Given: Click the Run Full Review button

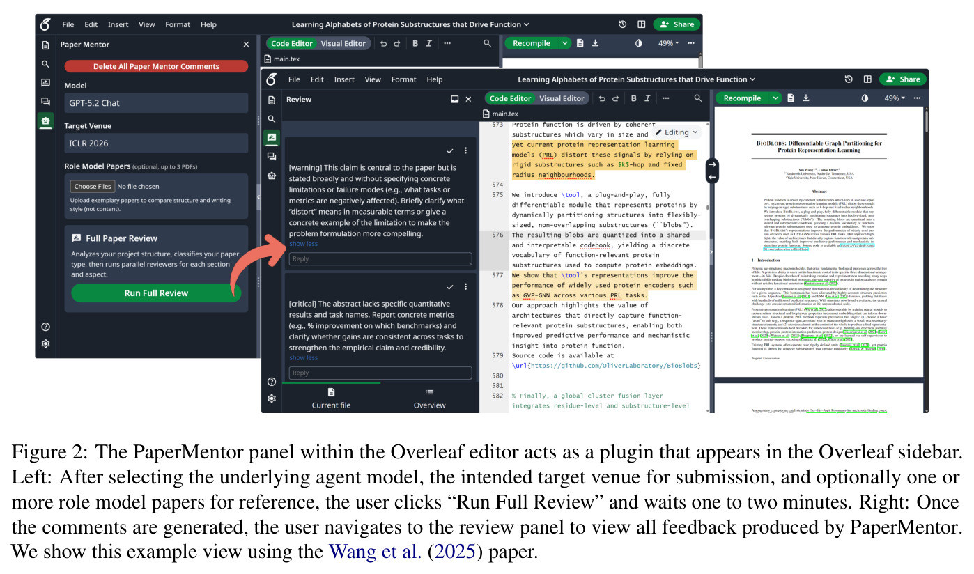Looking at the screenshot, I should tap(156, 293).
